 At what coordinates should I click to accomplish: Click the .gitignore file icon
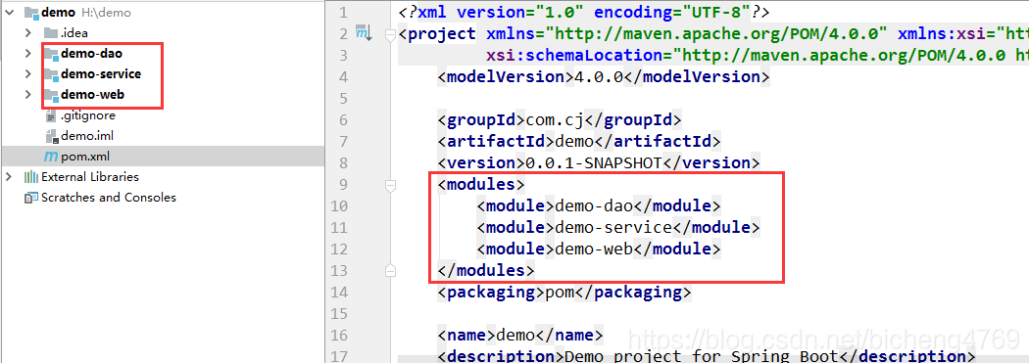(x=51, y=116)
